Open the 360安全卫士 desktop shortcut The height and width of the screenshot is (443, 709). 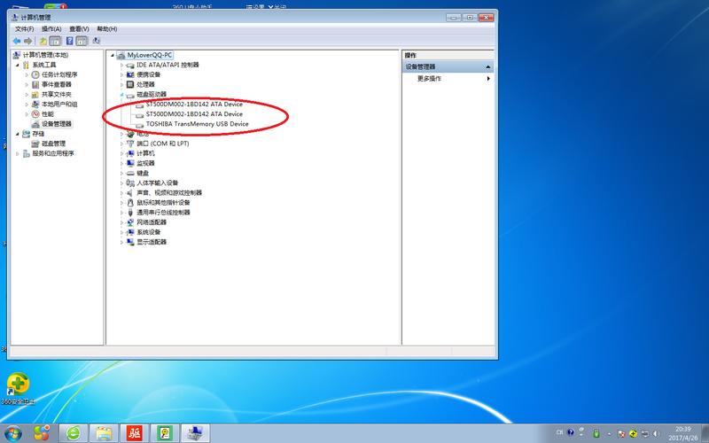[18, 388]
